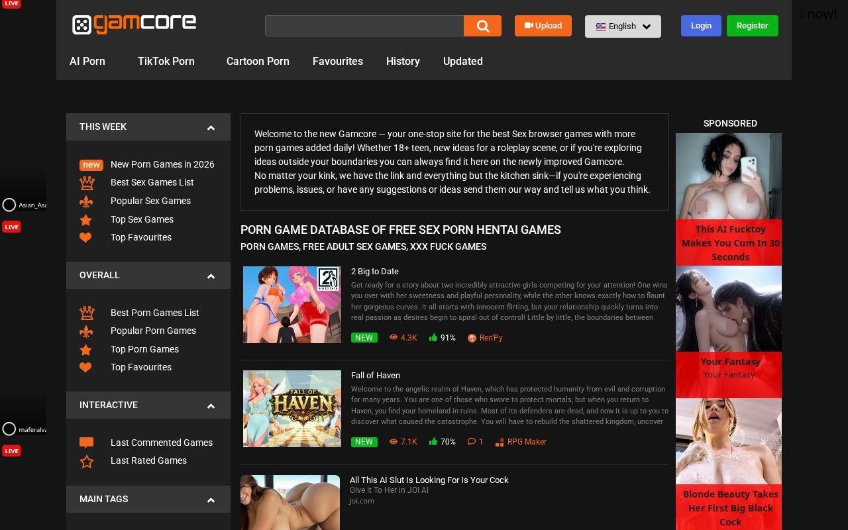Click the outlined star icon for Last Rated Games
Image resolution: width=848 pixels, height=530 pixels.
(87, 461)
